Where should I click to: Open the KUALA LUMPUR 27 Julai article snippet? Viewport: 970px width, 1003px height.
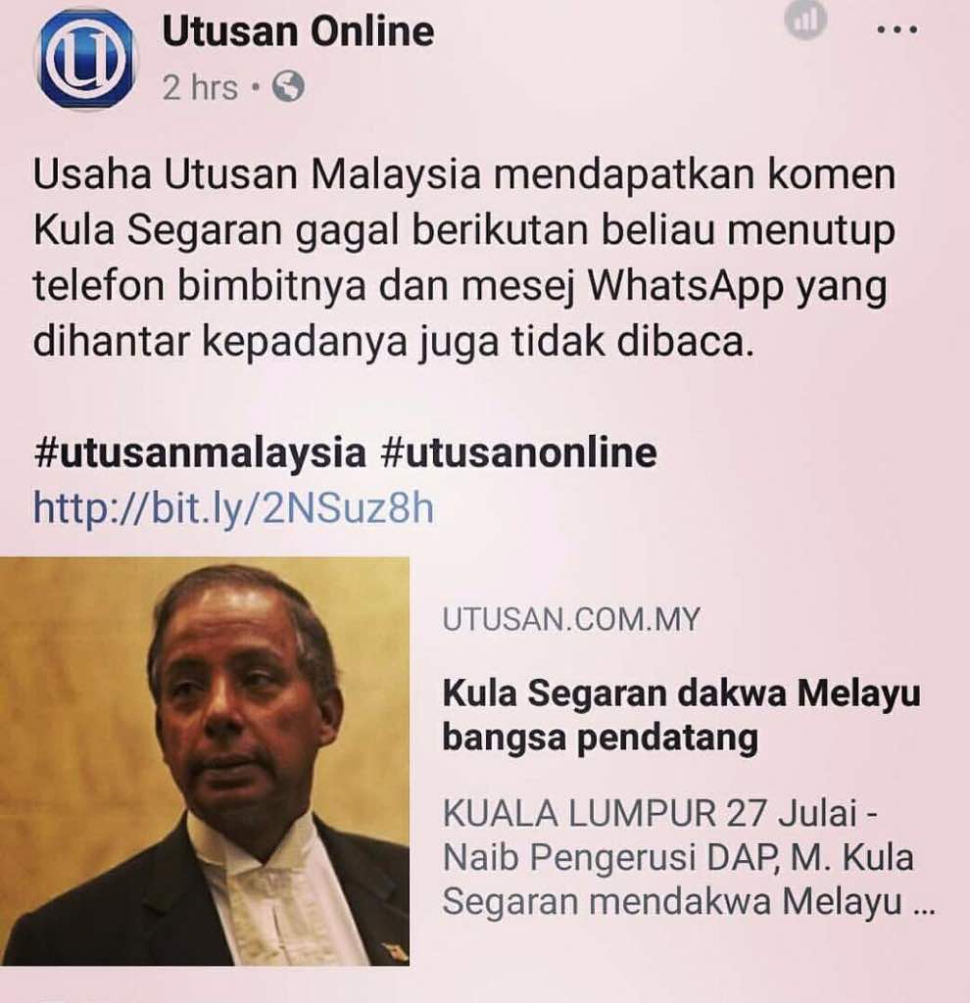(689, 857)
